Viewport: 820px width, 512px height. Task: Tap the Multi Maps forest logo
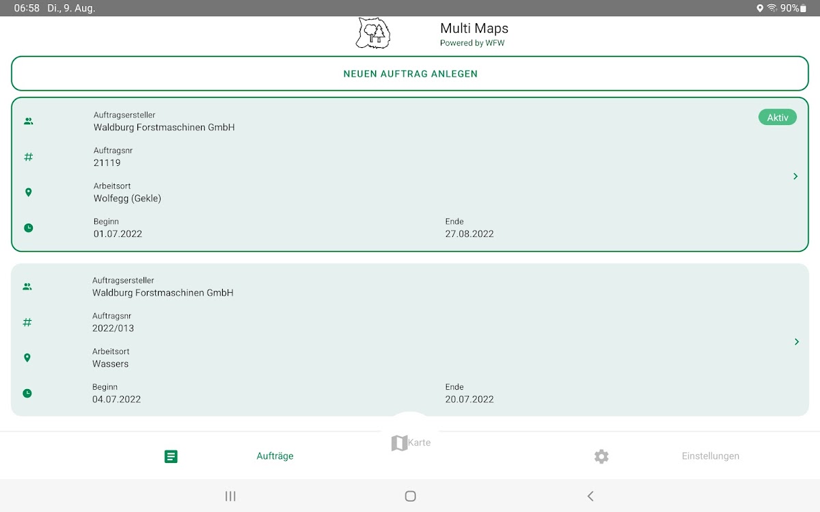click(x=372, y=33)
